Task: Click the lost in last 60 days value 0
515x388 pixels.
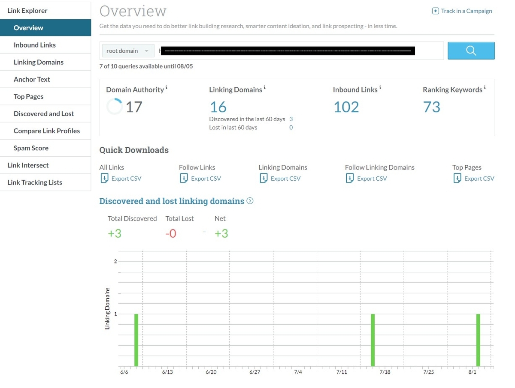Action: click(291, 128)
